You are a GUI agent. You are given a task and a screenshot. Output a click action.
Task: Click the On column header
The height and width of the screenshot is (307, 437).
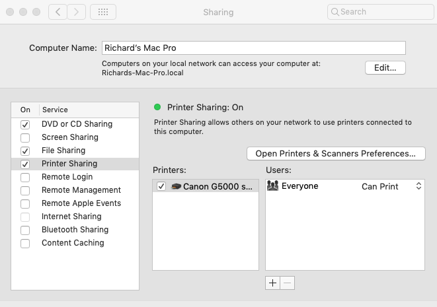tap(25, 110)
